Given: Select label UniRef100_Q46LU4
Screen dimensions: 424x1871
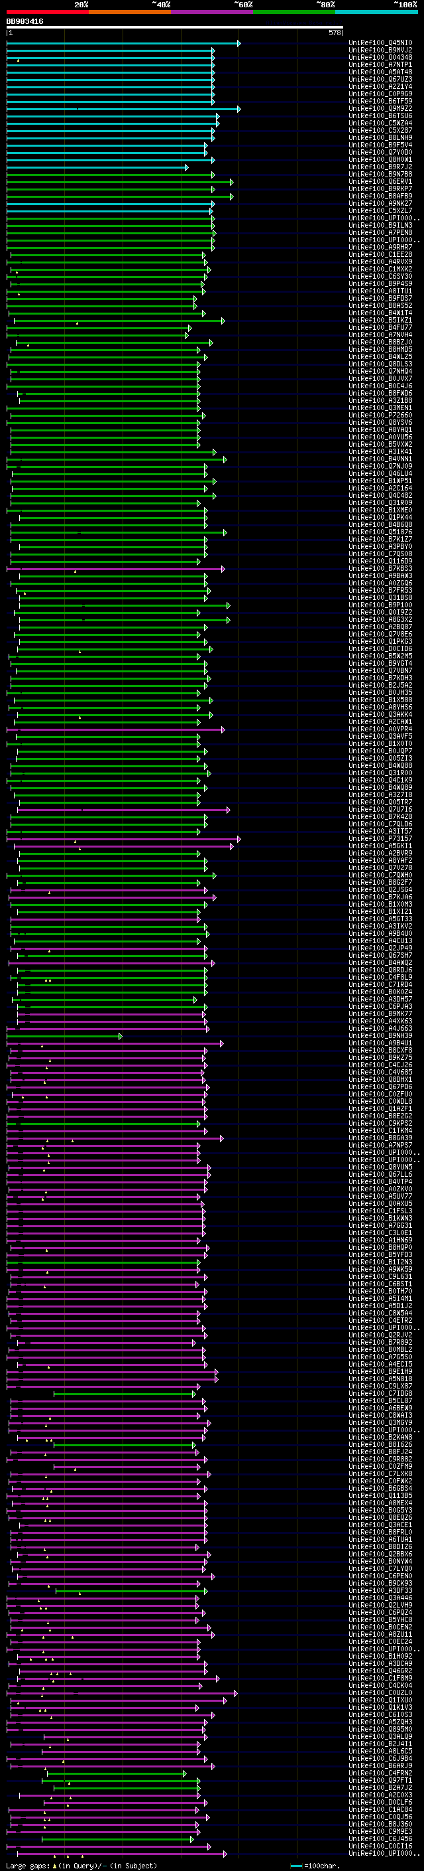Looking at the screenshot, I should [x=380, y=474].
